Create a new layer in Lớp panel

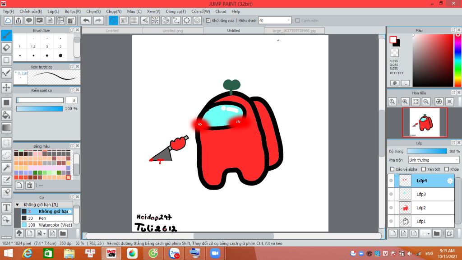393,233
